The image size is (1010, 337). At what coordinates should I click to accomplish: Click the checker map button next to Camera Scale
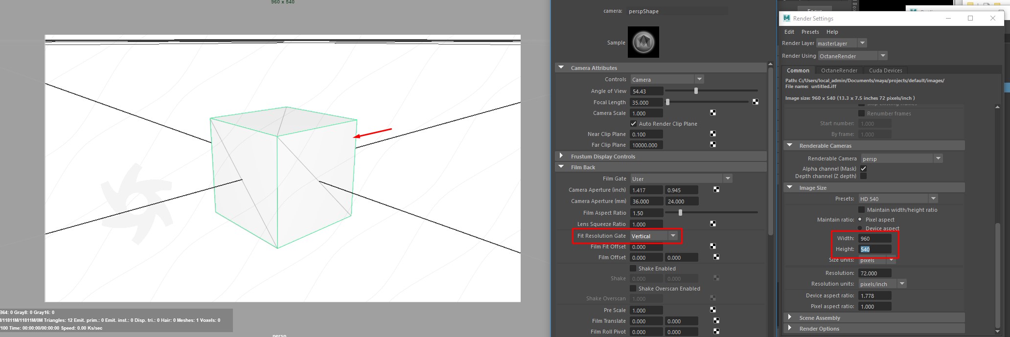pos(713,112)
